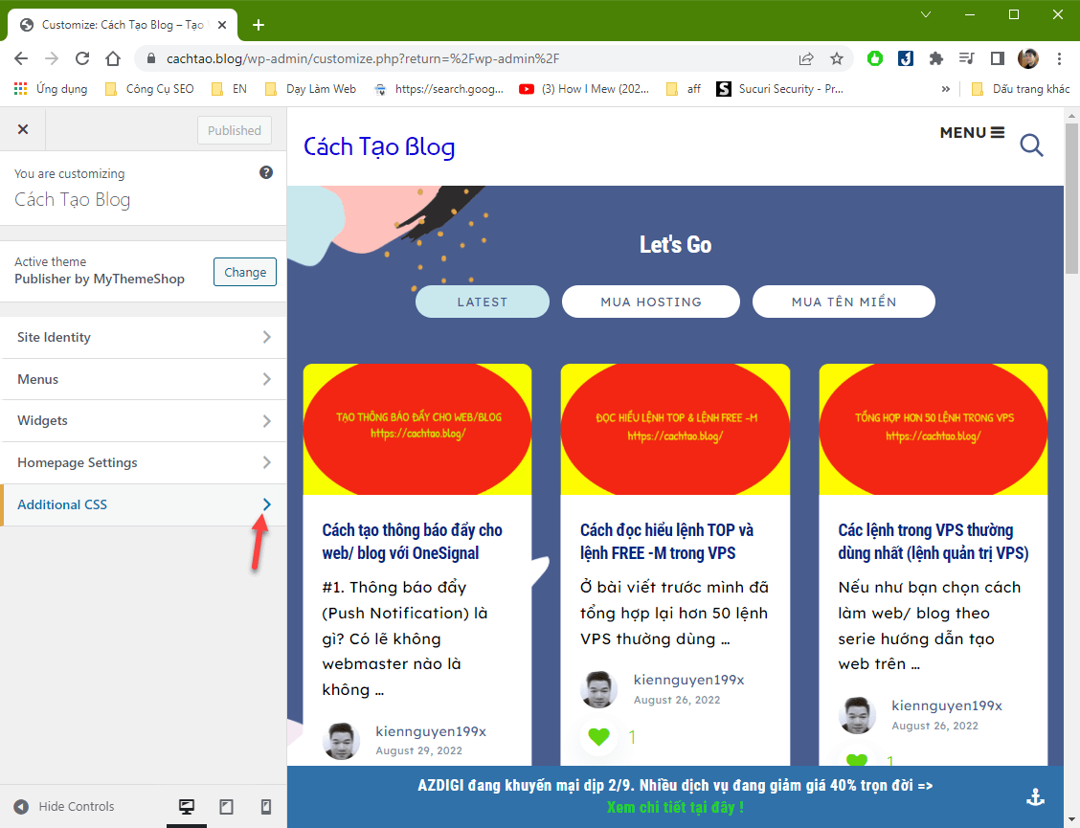Click the preview vertical scrollbar

(1071, 199)
